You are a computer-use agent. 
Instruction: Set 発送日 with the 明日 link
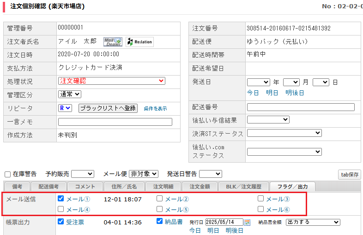(272, 93)
